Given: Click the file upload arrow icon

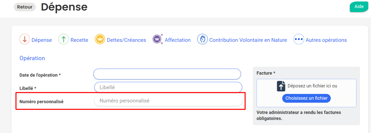Looking at the screenshot, I should click(281, 86).
